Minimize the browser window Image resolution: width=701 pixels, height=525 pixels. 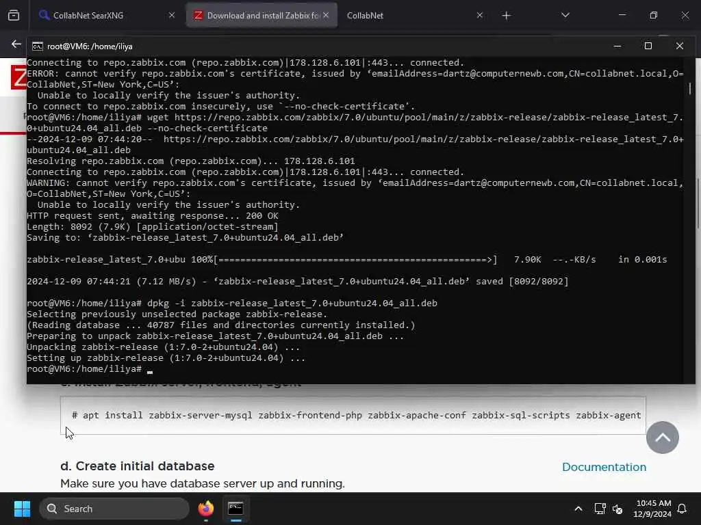click(622, 15)
